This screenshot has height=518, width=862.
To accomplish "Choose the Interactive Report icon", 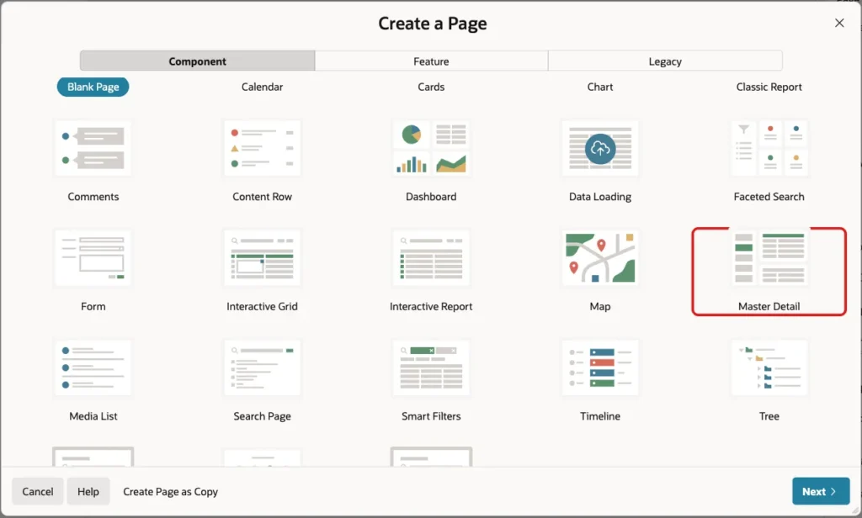I will [431, 258].
